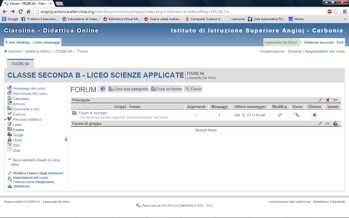Click the Esercizi checkmark icon
Viewport: 349px width, 218px height.
coord(10,114)
